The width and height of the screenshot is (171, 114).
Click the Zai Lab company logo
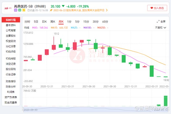click(x=8, y=8)
